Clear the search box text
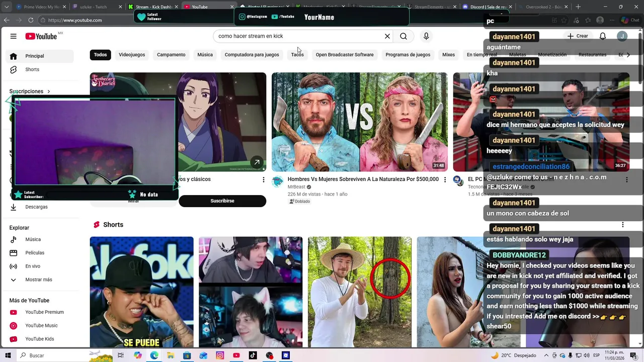The height and width of the screenshot is (362, 644). [x=387, y=36]
